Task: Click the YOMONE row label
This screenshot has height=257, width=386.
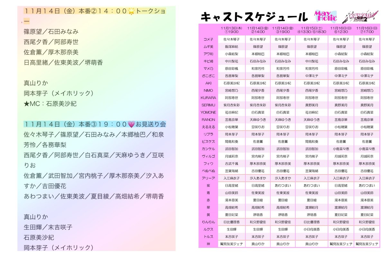Action: pyautogui.click(x=208, y=112)
